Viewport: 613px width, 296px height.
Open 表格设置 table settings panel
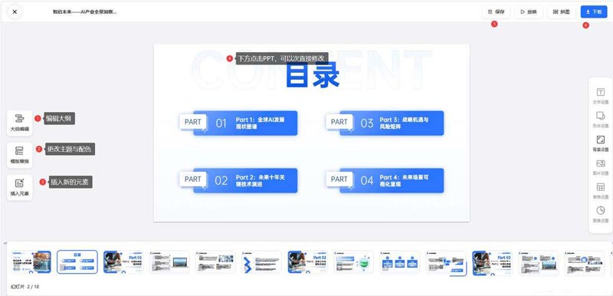[601, 191]
